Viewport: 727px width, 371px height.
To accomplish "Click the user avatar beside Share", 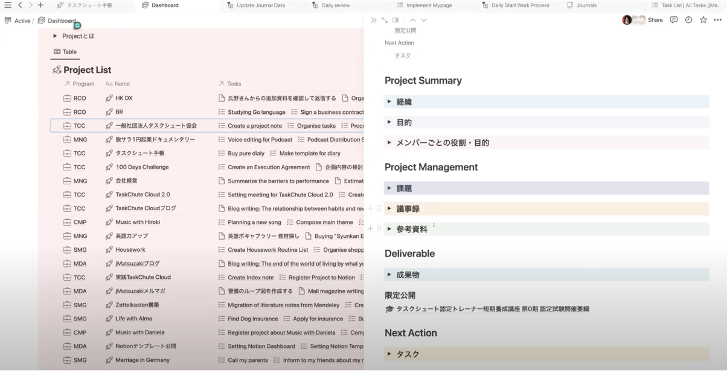I will 627,20.
